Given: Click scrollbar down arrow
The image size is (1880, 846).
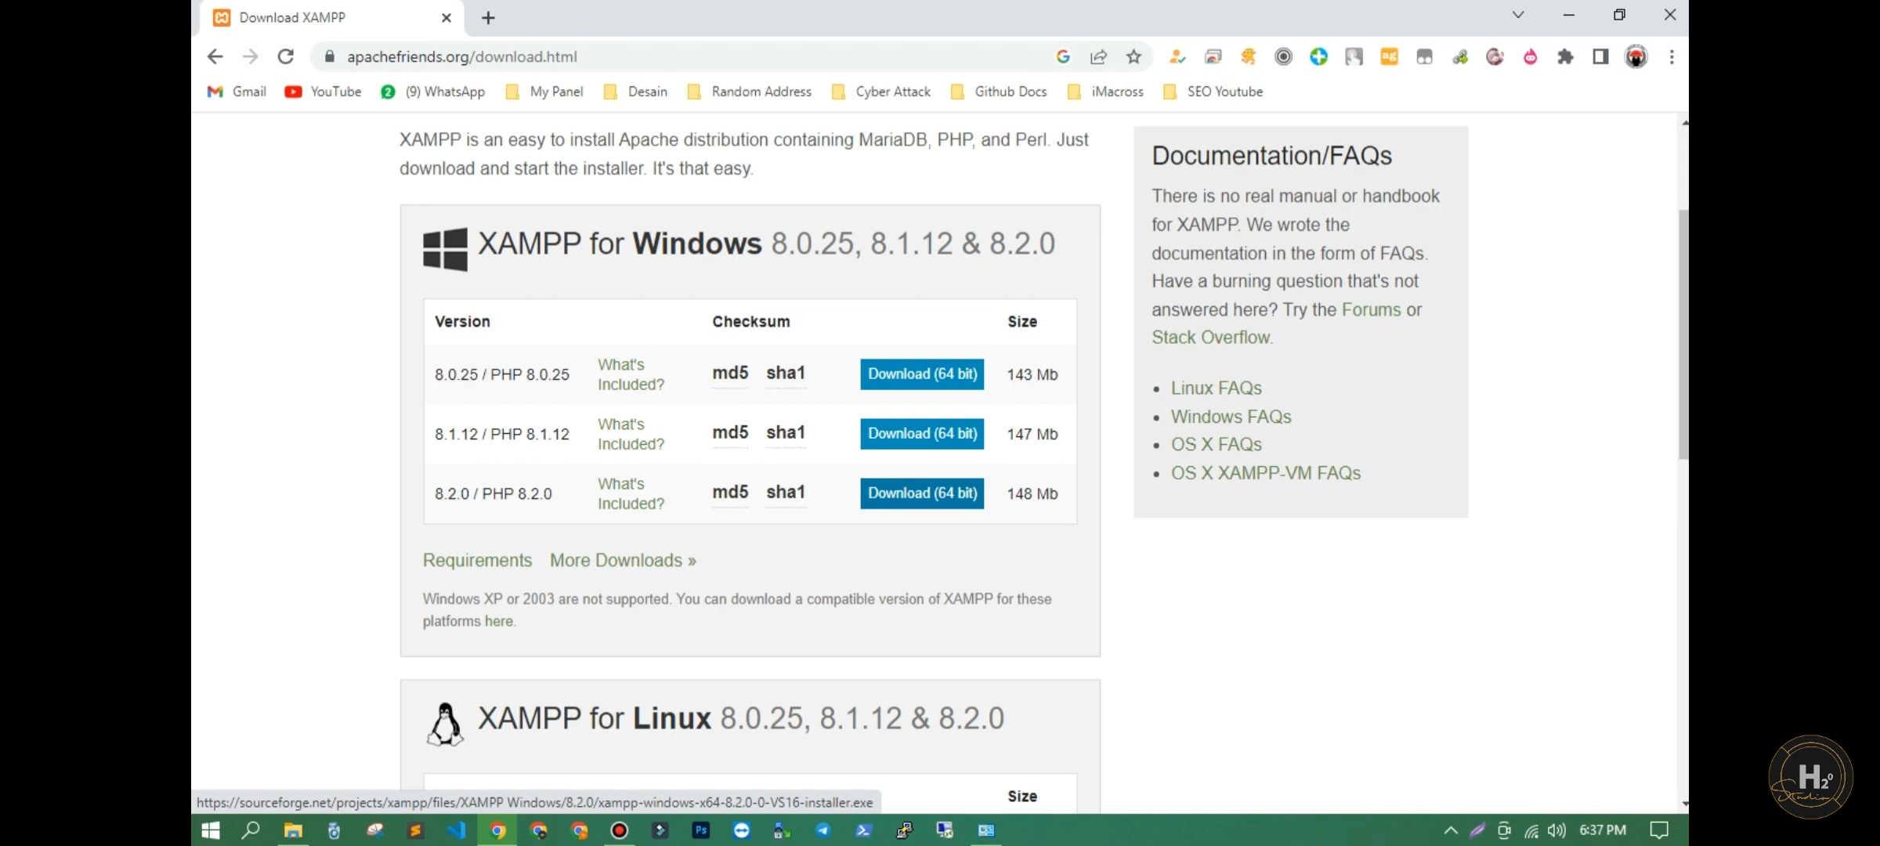Looking at the screenshot, I should 1684,804.
